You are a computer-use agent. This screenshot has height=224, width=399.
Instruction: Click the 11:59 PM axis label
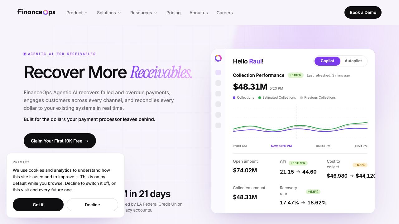[x=361, y=146]
